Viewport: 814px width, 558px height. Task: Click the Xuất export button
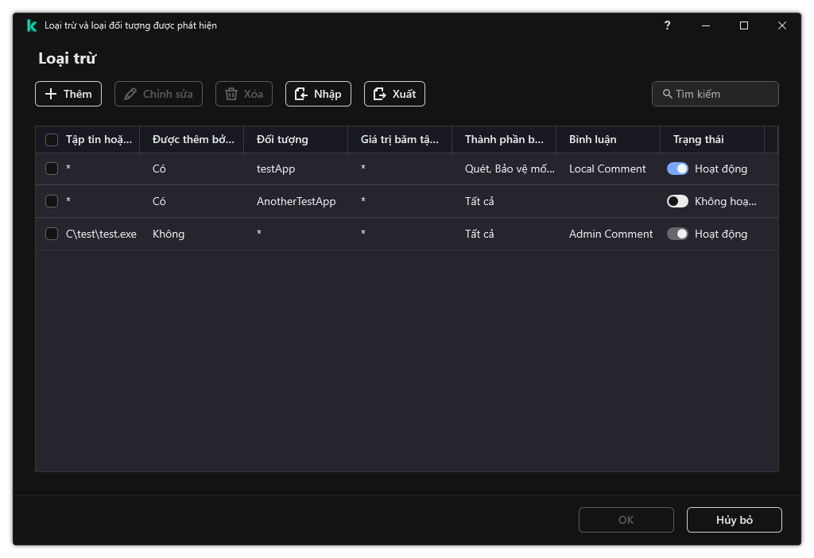(394, 94)
